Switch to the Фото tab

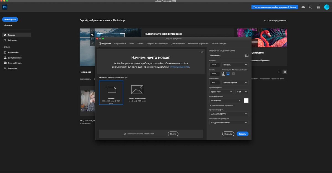click(x=132, y=44)
